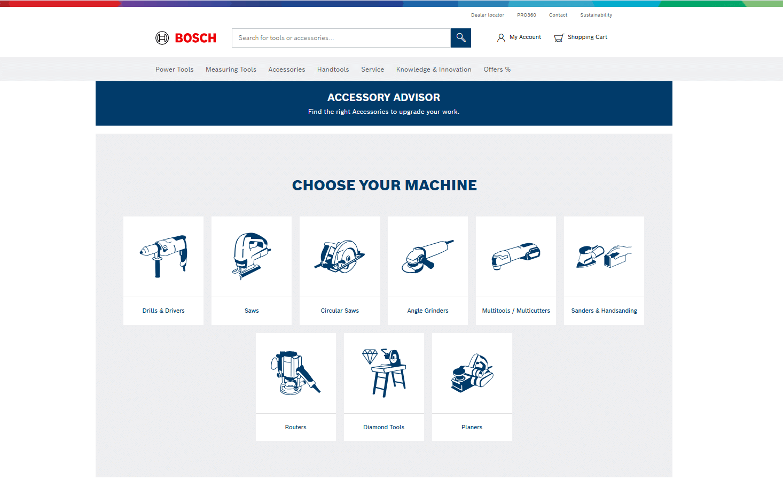Select the Circular Saws icon
The width and height of the screenshot is (783, 480).
click(340, 257)
